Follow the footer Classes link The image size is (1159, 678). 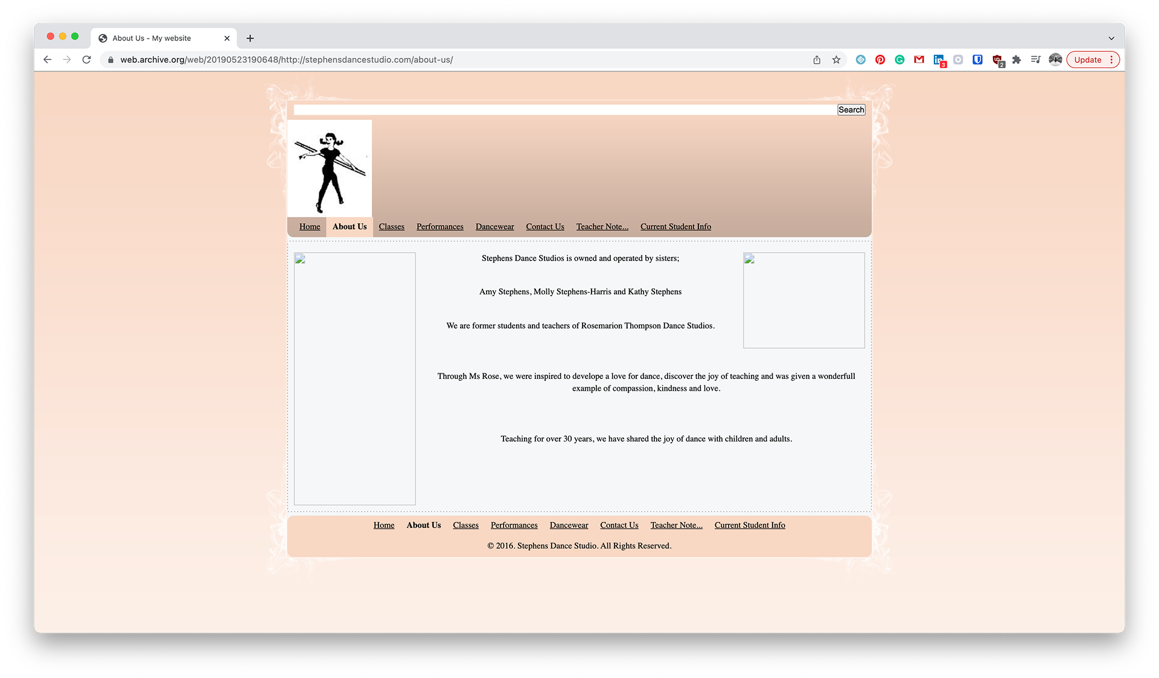click(x=466, y=525)
